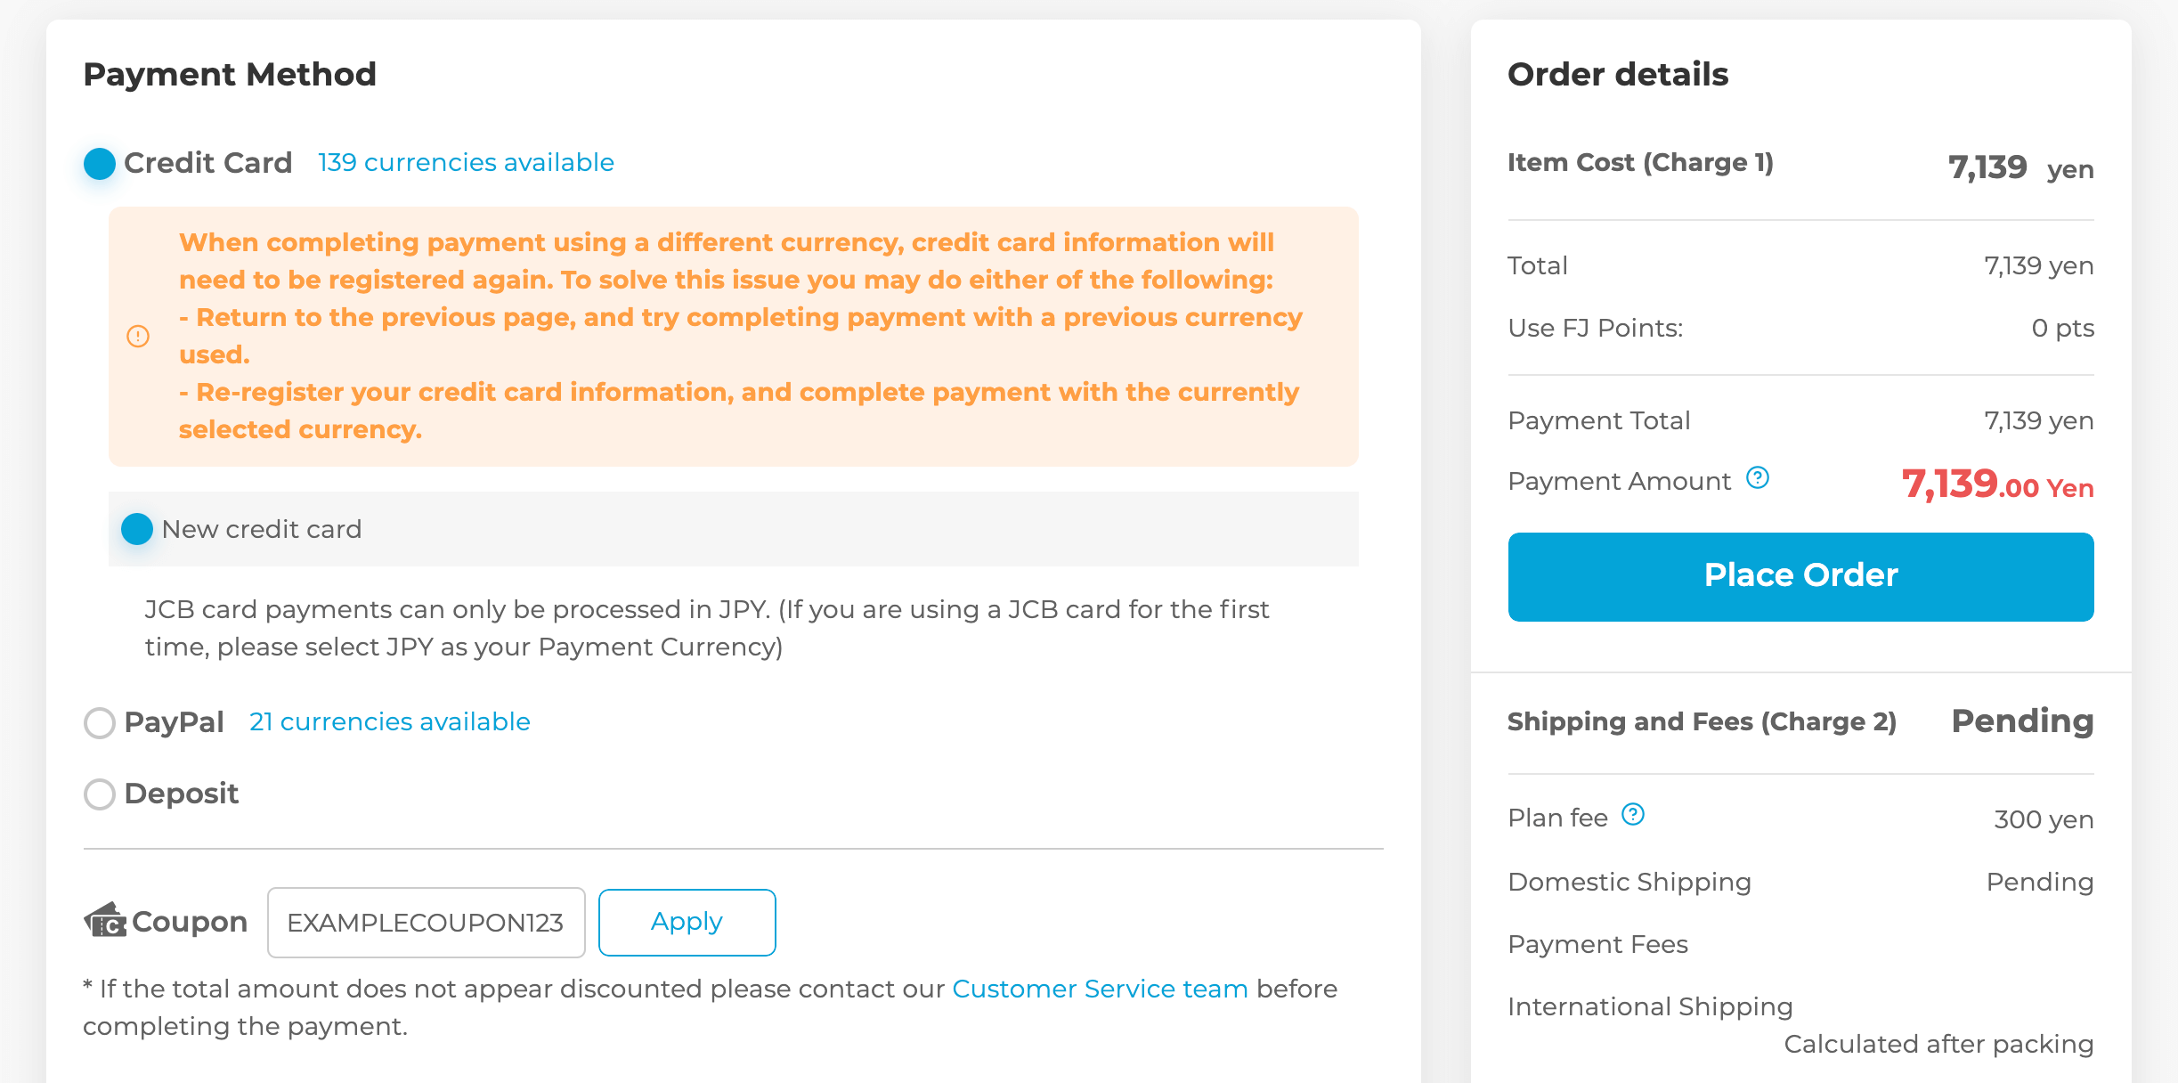2178x1083 pixels.
Task: Choose Deposit as payment method
Action: point(100,794)
